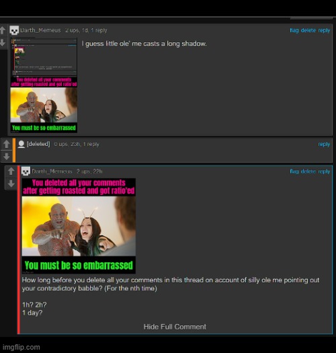This screenshot has height=353, width=336.
Task: Reply to the Darth_Memeus 22h comment
Action: [324, 171]
